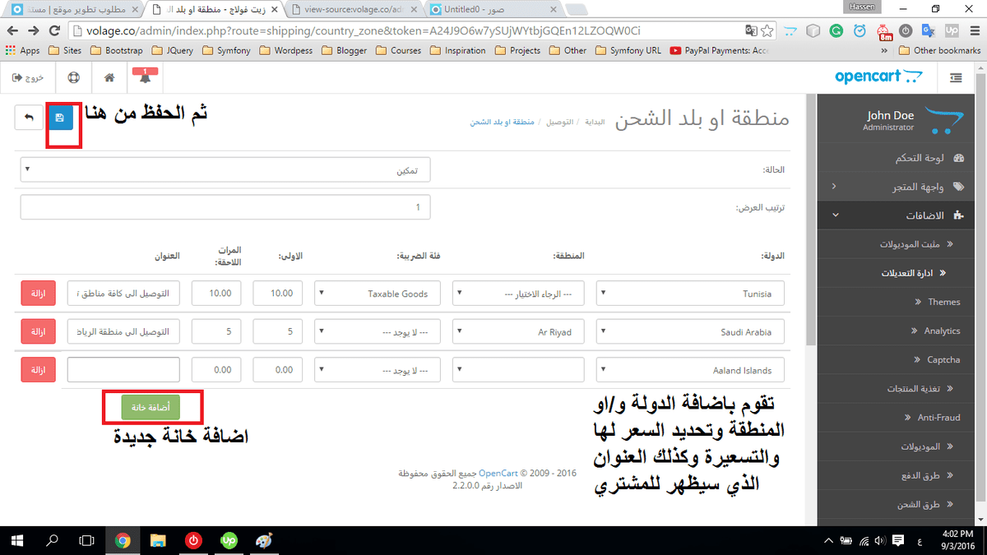Screen dimensions: 987x555
Task: Click the life ring support icon
Action: tap(73, 78)
